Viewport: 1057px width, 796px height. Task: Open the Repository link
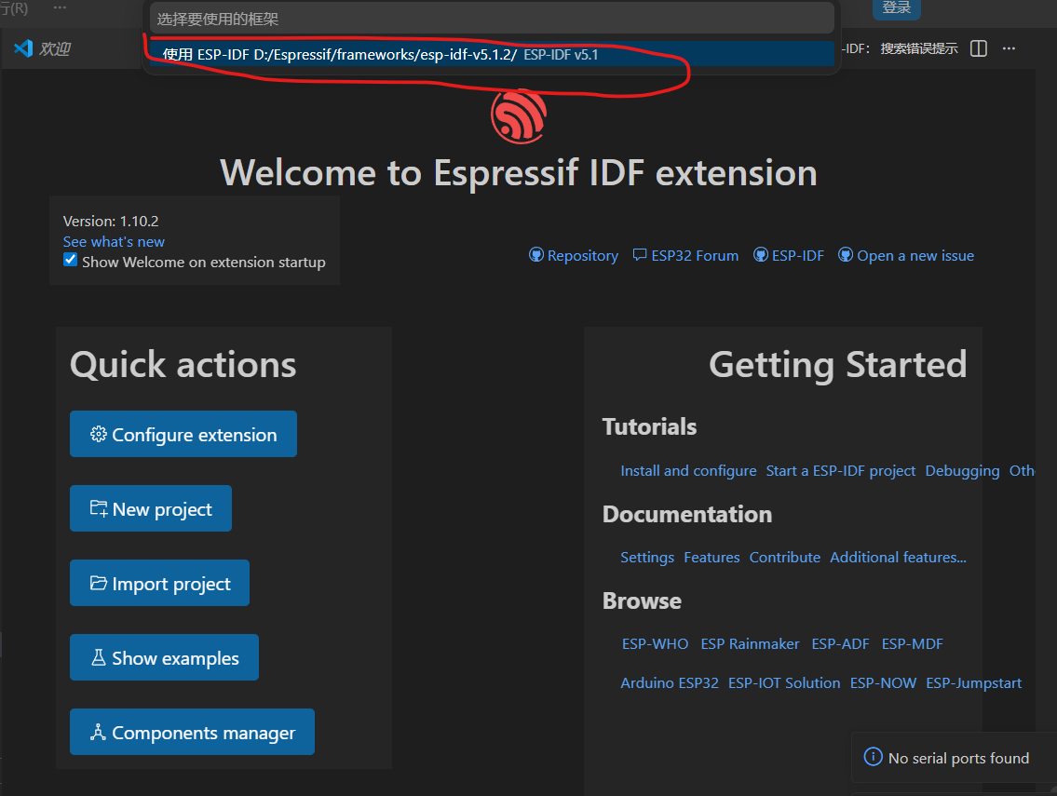tap(582, 255)
